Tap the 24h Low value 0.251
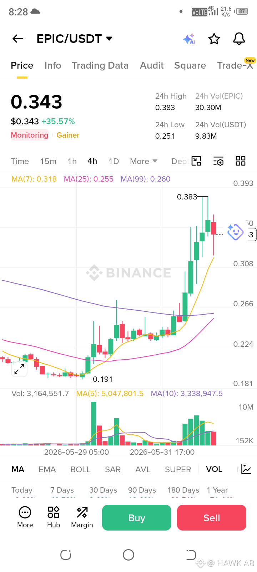 (165, 136)
